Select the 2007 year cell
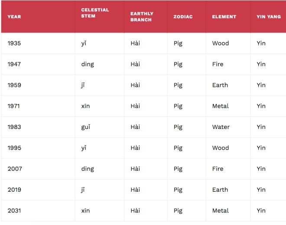The height and width of the screenshot is (225, 286). point(14,169)
